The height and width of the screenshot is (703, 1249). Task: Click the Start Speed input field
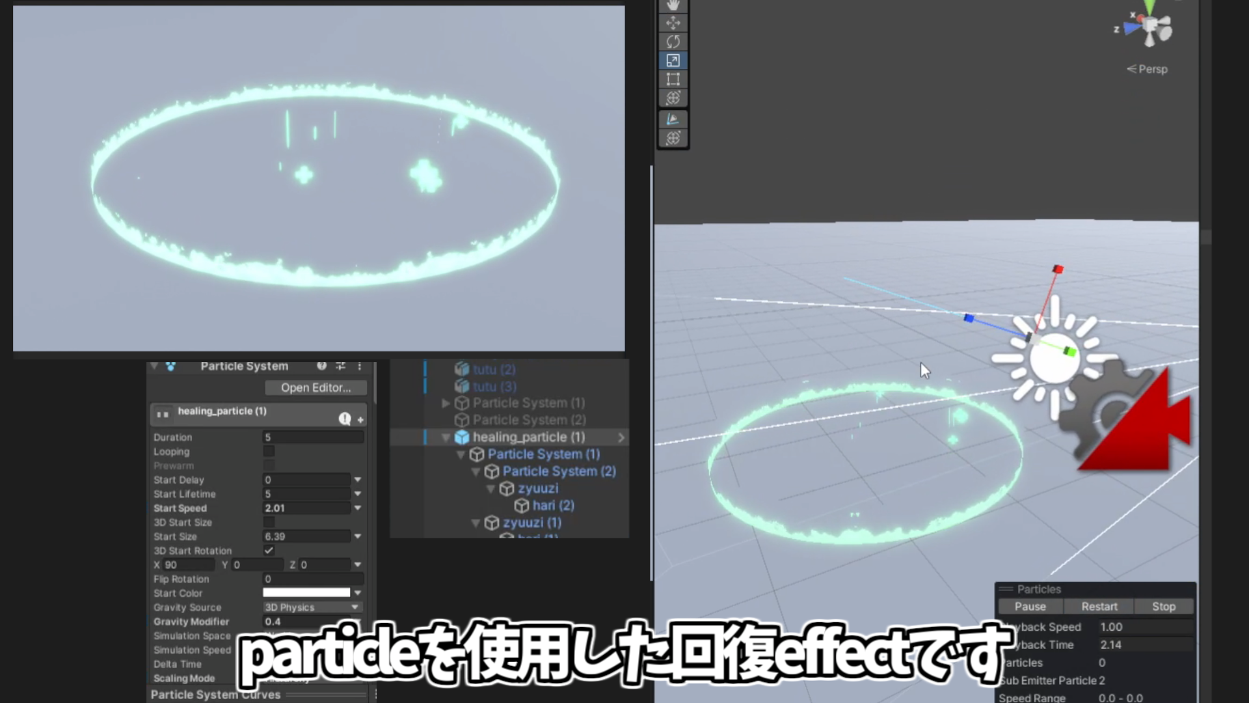click(306, 508)
